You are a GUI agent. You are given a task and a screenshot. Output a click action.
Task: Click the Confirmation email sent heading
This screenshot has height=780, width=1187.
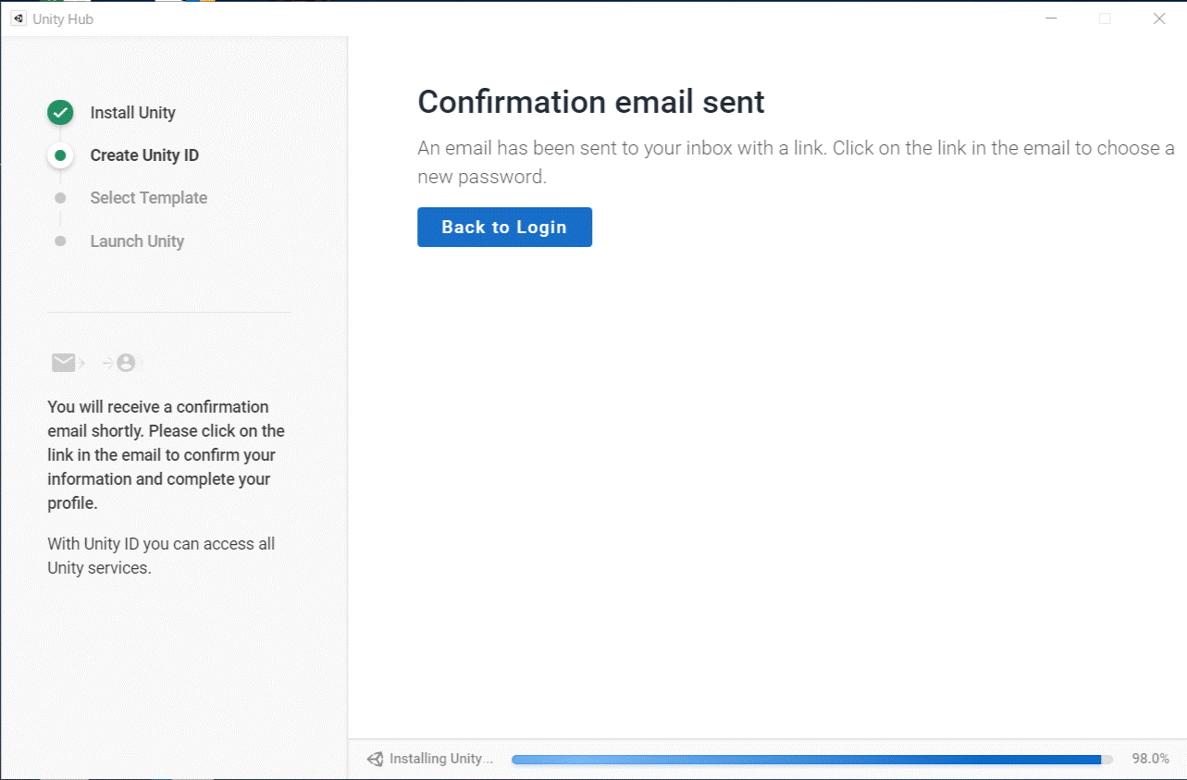click(x=591, y=102)
